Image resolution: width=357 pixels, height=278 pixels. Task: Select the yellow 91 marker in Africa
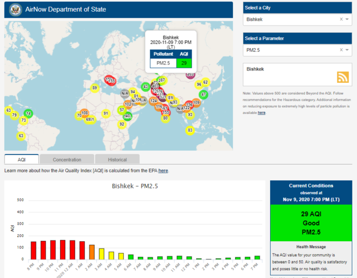106,113
